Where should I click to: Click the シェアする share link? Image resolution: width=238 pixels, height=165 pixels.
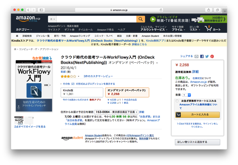(x=186, y=56)
